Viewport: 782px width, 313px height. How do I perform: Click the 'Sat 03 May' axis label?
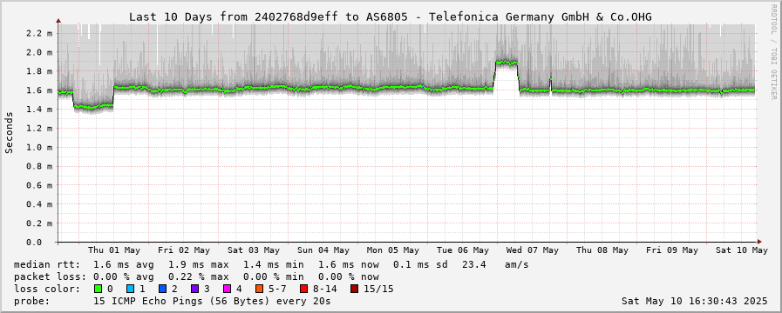coord(254,250)
